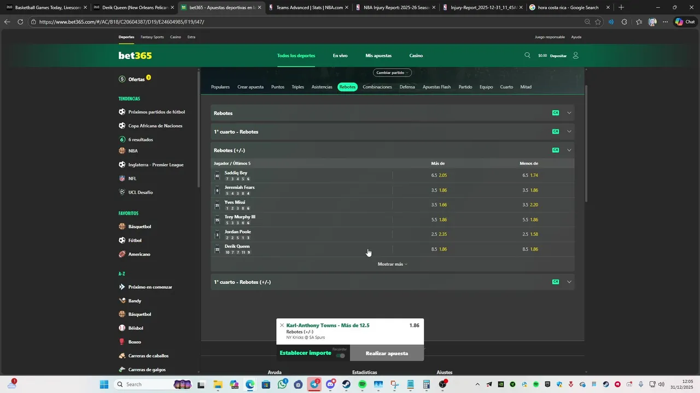Open the Béisbol sport icon

coord(122,328)
